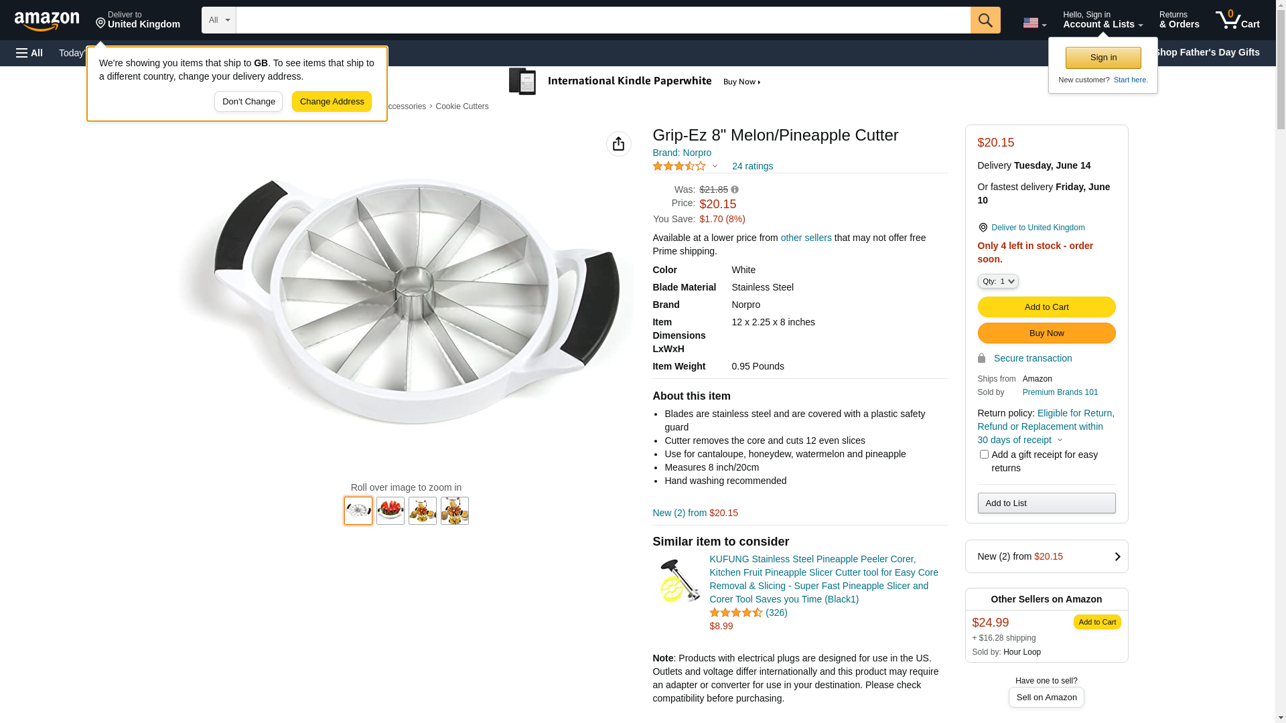The height and width of the screenshot is (723, 1286).
Task: Open Returns & Orders
Action: (1179, 20)
